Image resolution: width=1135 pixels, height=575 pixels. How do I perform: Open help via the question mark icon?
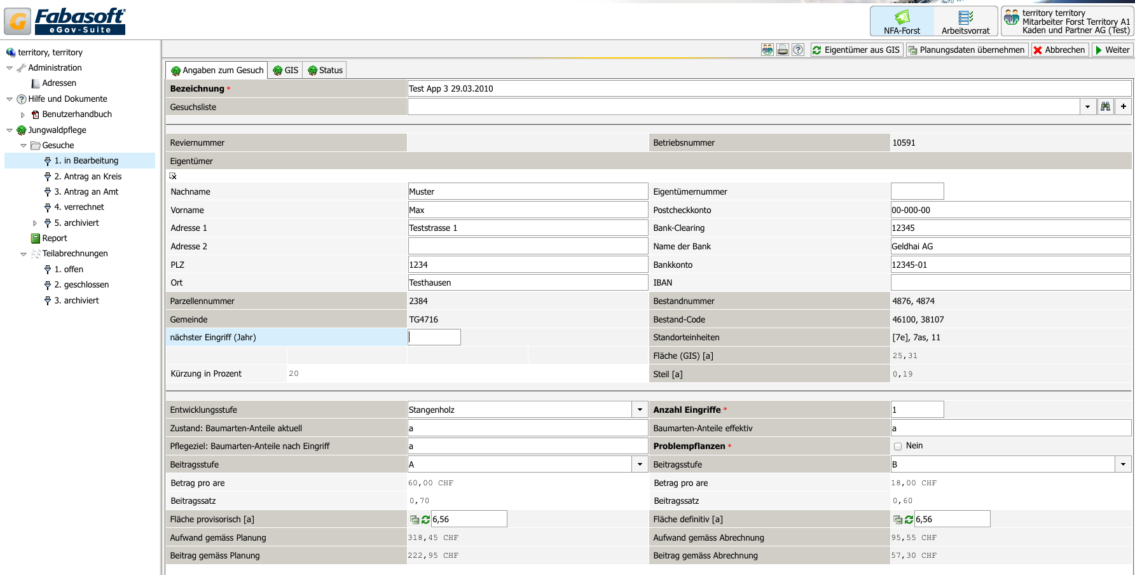click(798, 50)
